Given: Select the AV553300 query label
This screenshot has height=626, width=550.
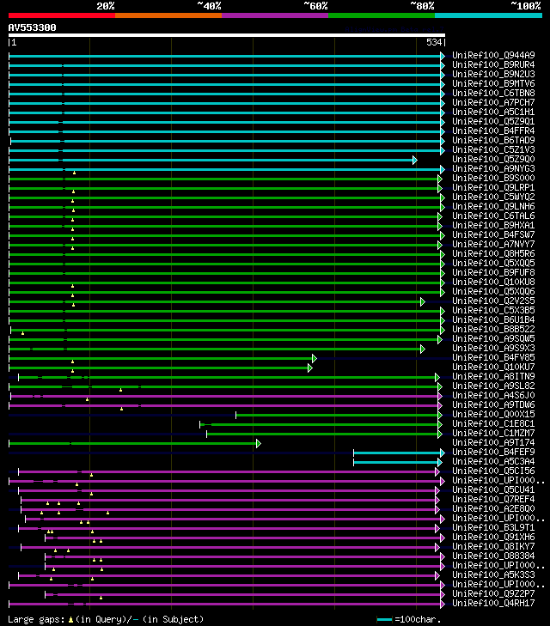Looking at the screenshot, I should (x=33, y=28).
